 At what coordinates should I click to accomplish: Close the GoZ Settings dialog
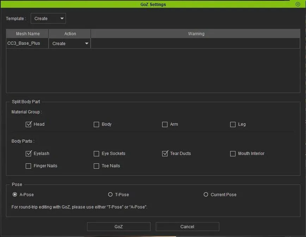pos(298,4)
